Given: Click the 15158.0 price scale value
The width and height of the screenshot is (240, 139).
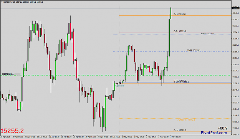Looking at the screenshot, I should 235,83.
